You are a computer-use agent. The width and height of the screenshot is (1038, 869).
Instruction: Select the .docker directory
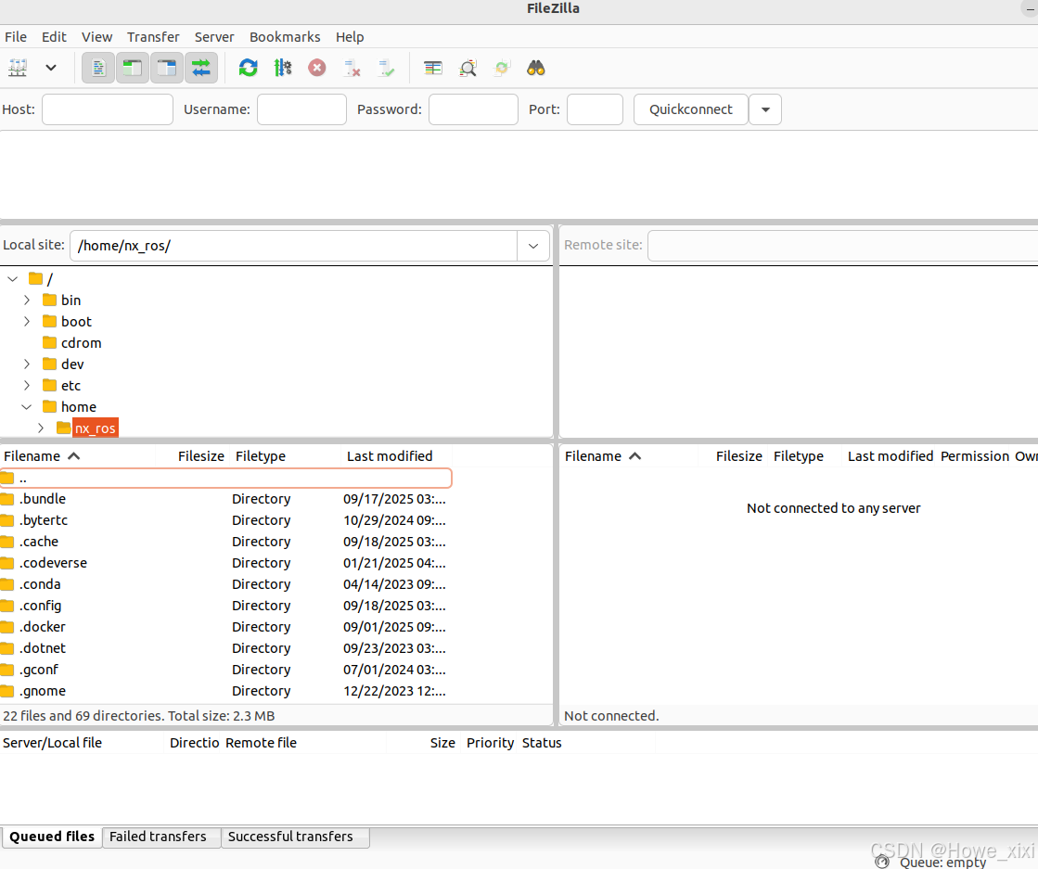[x=225, y=627]
